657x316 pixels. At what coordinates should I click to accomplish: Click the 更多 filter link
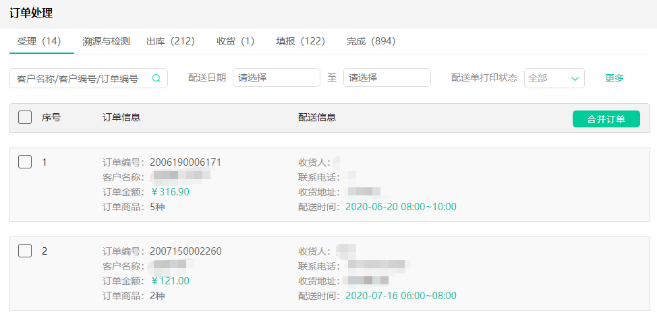coord(615,78)
